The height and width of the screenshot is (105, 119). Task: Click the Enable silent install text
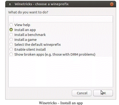pyautogui.click(x=30, y=49)
